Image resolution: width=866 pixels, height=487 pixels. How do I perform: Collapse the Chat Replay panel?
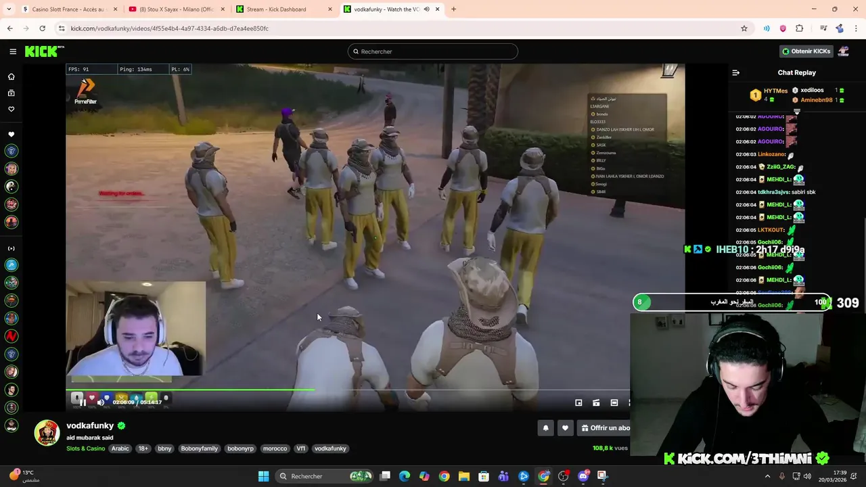tap(736, 72)
